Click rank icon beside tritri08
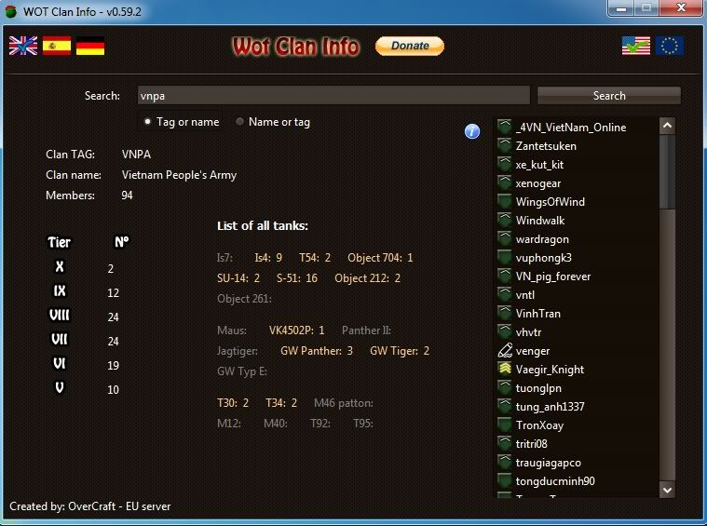Screen dimensions: 707x526 pyautogui.click(x=505, y=443)
